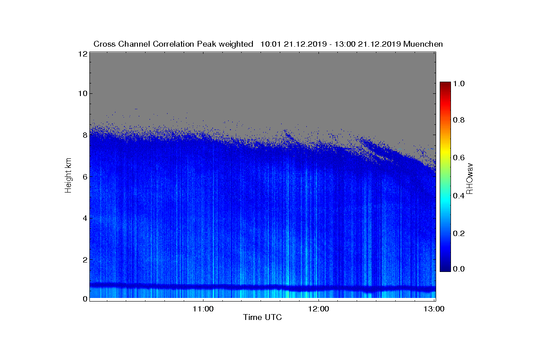Click the plot title text 'Cross Channel Correlation Peak weighted'
Screen dimensions: 539x359
tap(173, 44)
